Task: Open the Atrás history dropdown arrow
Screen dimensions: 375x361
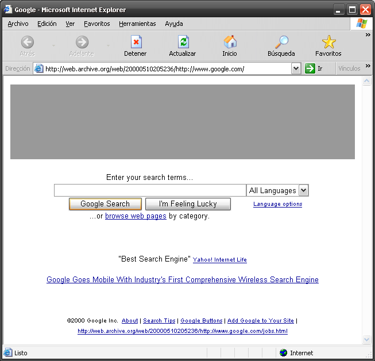Action: point(53,45)
